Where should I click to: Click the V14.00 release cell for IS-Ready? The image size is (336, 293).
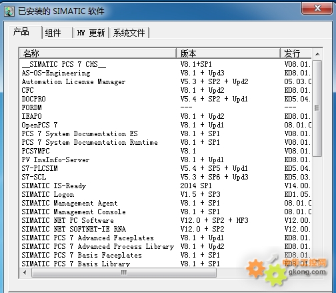(x=297, y=186)
